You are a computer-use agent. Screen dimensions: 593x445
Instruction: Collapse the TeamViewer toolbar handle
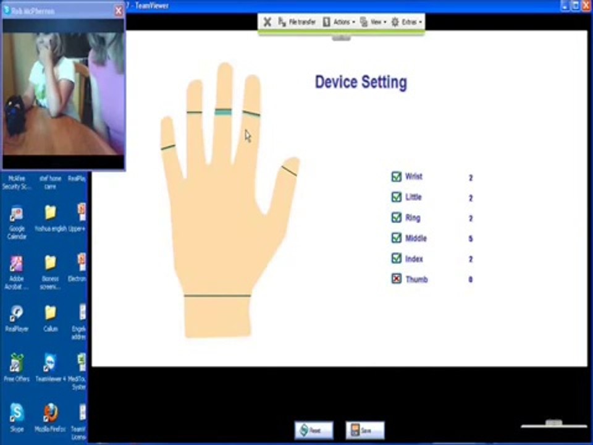[x=341, y=38]
